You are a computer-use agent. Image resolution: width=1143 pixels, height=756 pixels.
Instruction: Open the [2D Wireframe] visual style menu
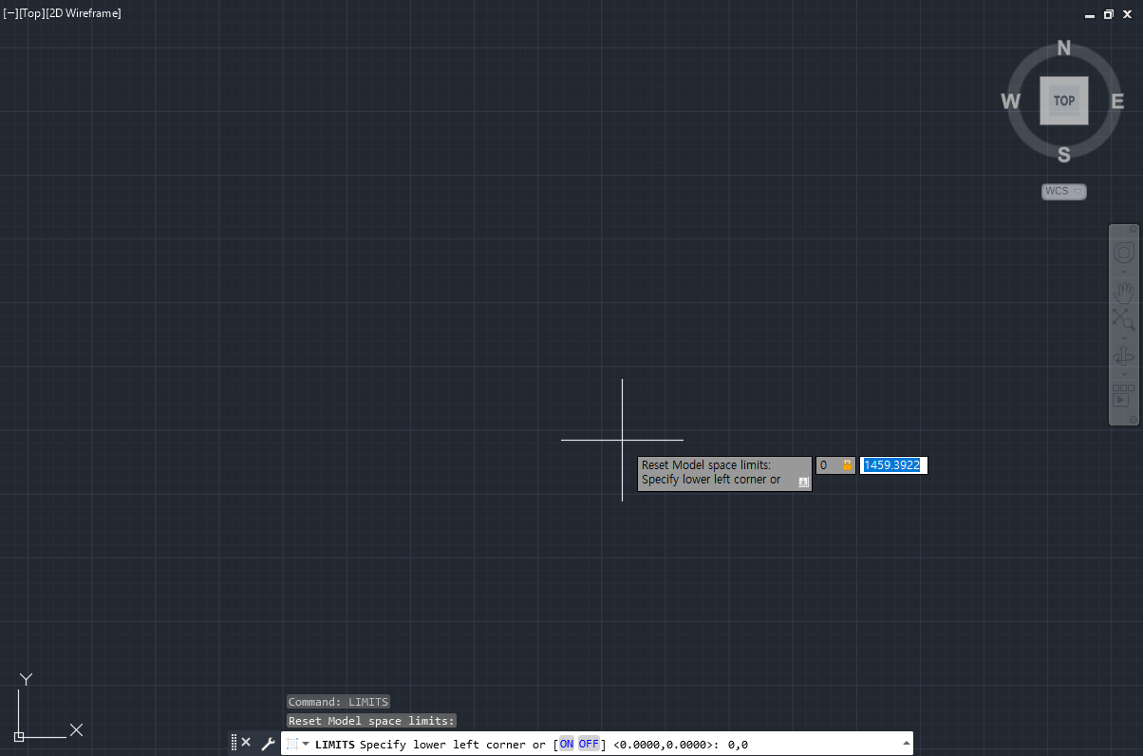[84, 13]
